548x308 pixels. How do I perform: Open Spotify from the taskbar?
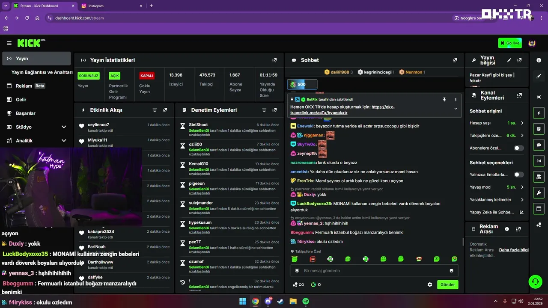point(306,301)
